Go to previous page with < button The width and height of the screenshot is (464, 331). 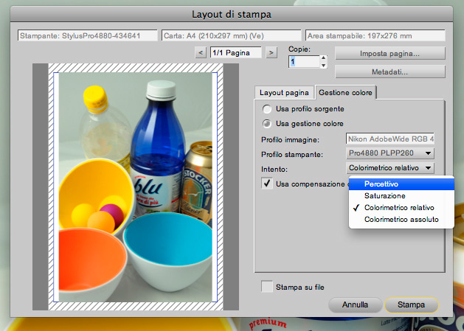(201, 53)
